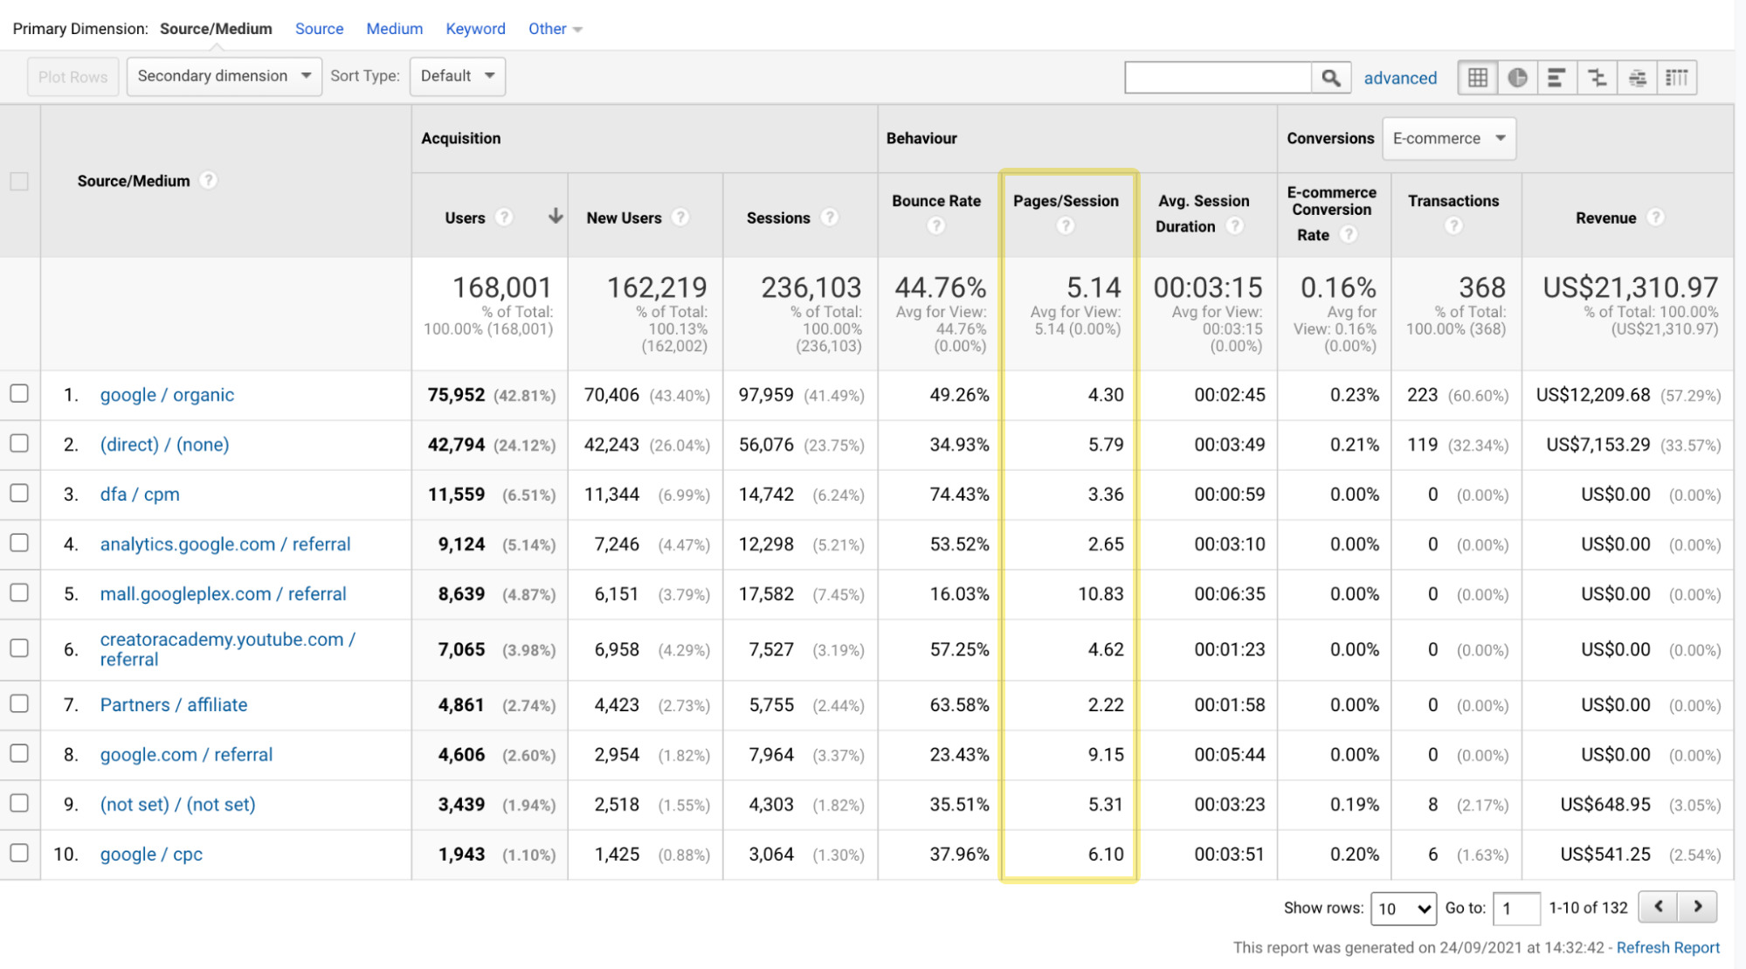
Task: Expand the E-commerce conversions dropdown
Action: coord(1443,137)
